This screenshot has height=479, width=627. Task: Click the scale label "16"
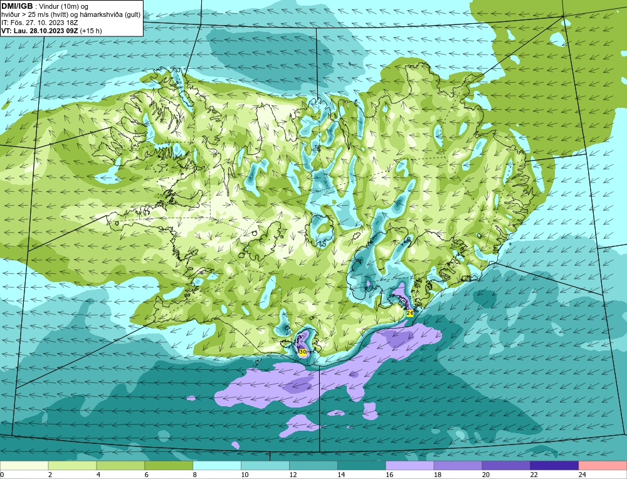[x=389, y=475]
